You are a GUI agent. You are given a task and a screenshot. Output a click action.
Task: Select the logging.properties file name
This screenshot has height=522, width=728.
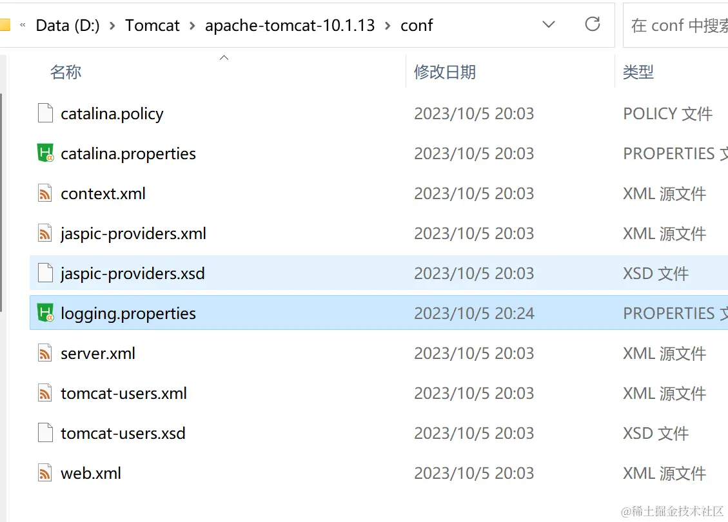128,314
